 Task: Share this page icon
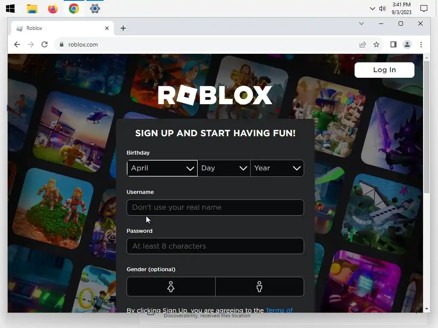click(x=363, y=44)
